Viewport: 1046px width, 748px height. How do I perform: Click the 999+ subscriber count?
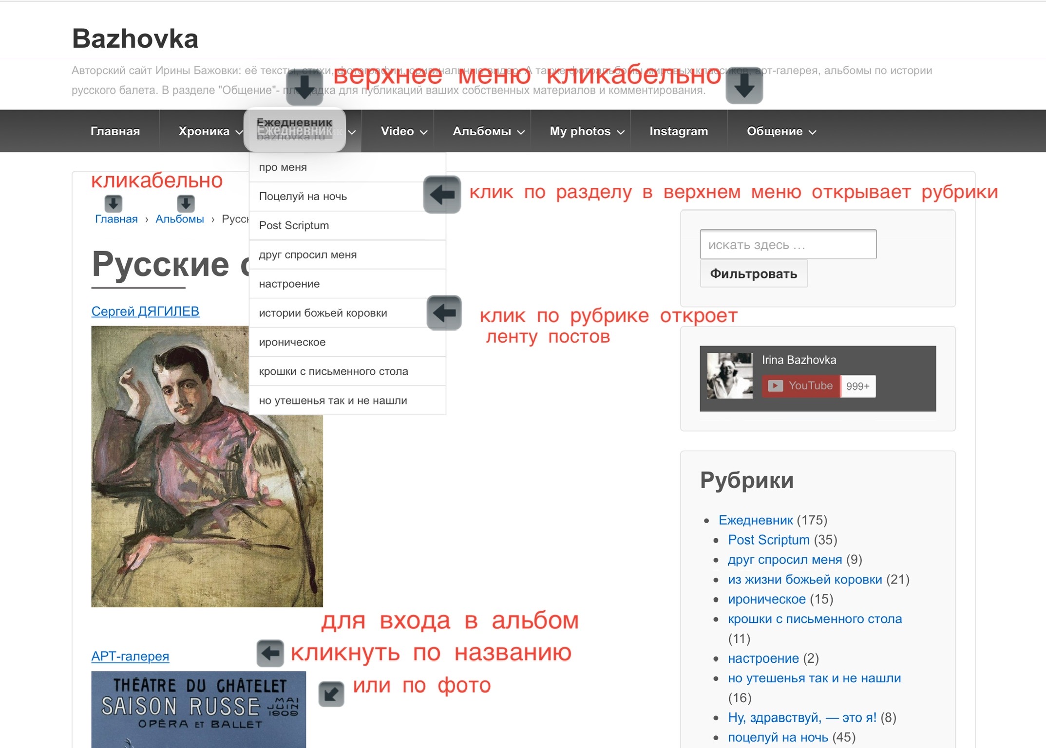tap(858, 386)
